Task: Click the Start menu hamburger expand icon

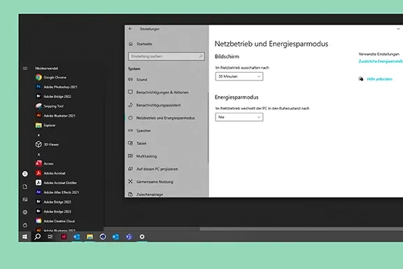Action: [x=25, y=68]
